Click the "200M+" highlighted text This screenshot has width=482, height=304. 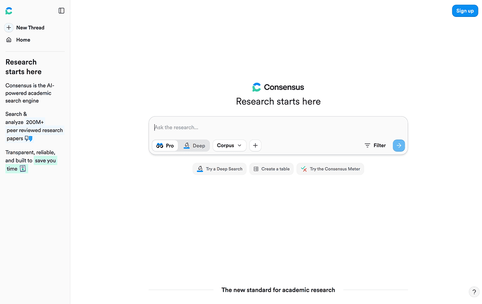[x=35, y=122]
